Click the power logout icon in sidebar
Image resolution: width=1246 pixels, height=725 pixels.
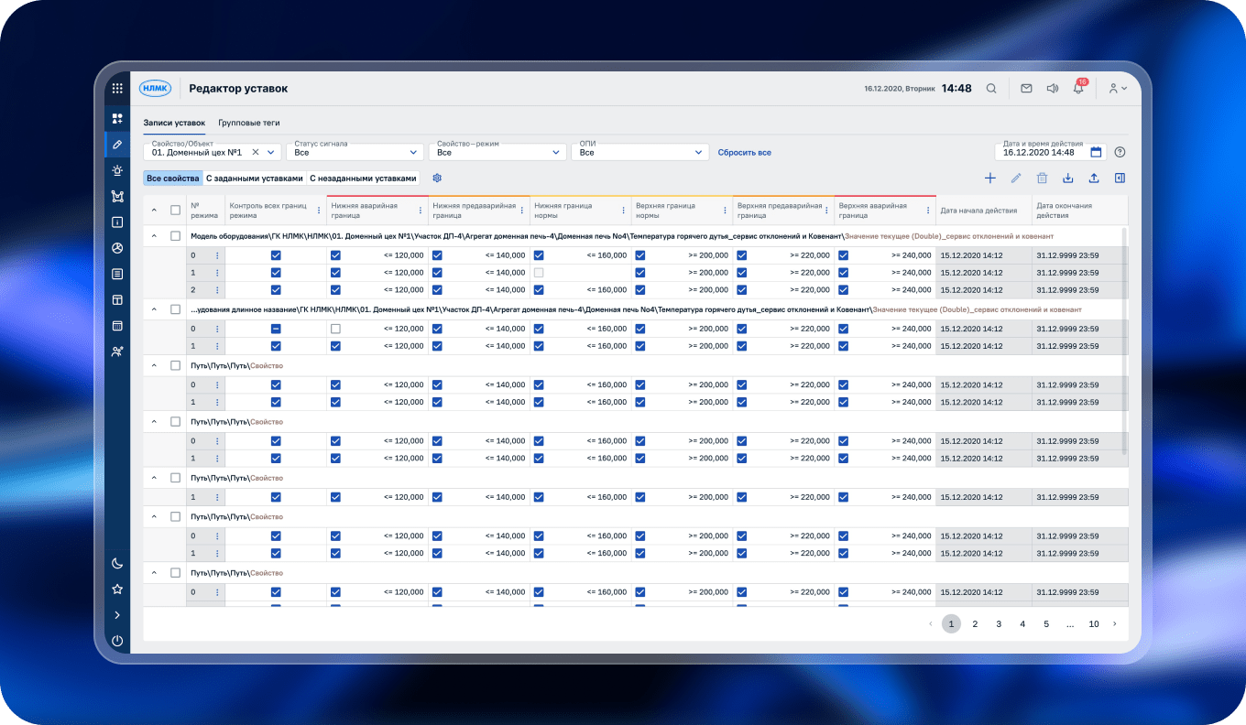(x=117, y=641)
